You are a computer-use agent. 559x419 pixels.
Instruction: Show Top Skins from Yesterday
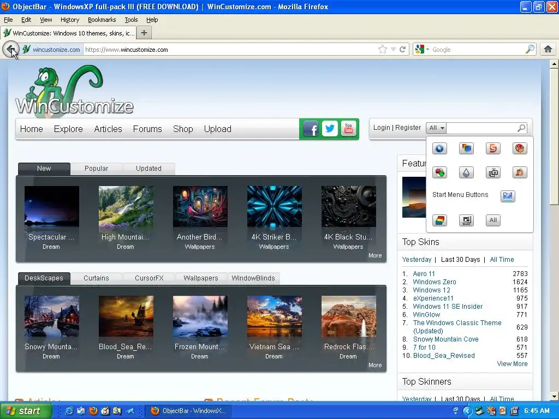point(417,259)
